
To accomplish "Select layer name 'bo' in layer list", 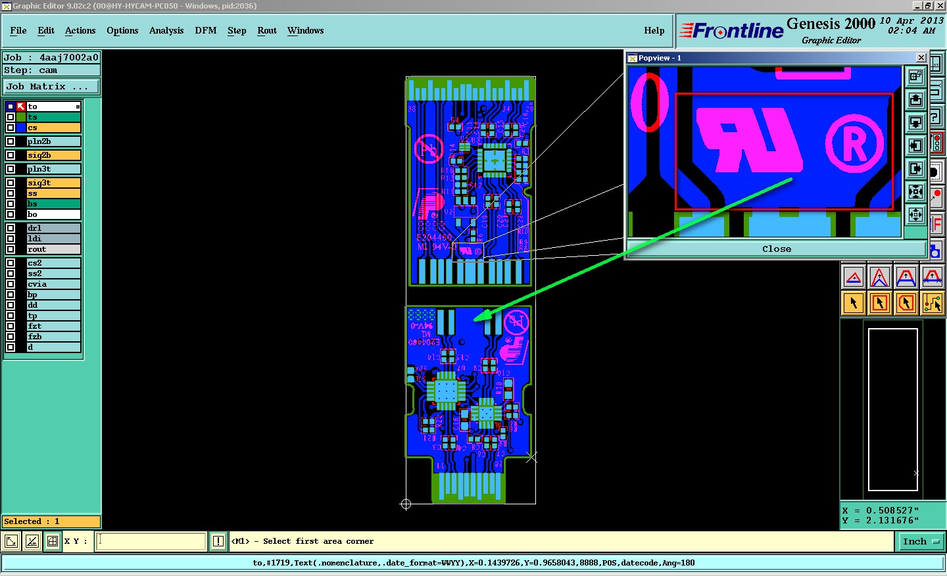I will click(x=54, y=214).
